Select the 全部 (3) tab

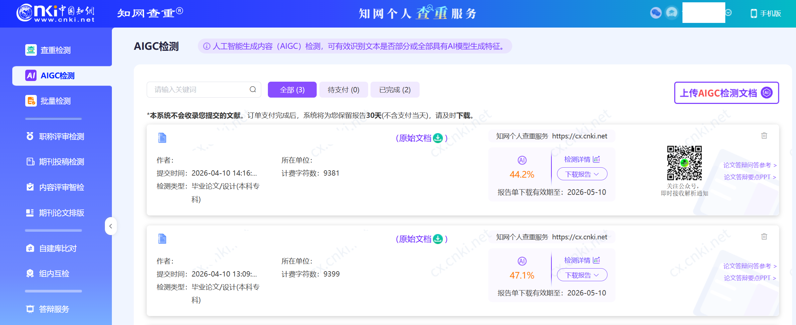pyautogui.click(x=292, y=90)
